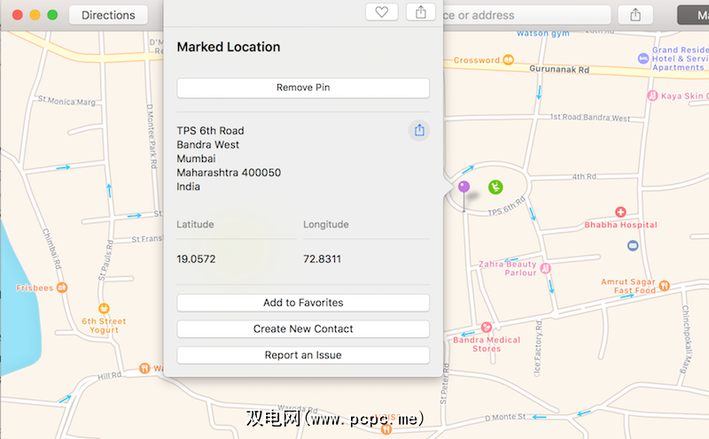The height and width of the screenshot is (439, 709).
Task: Click the Kaya Skin Clinic marker icon
Action: [x=652, y=96]
